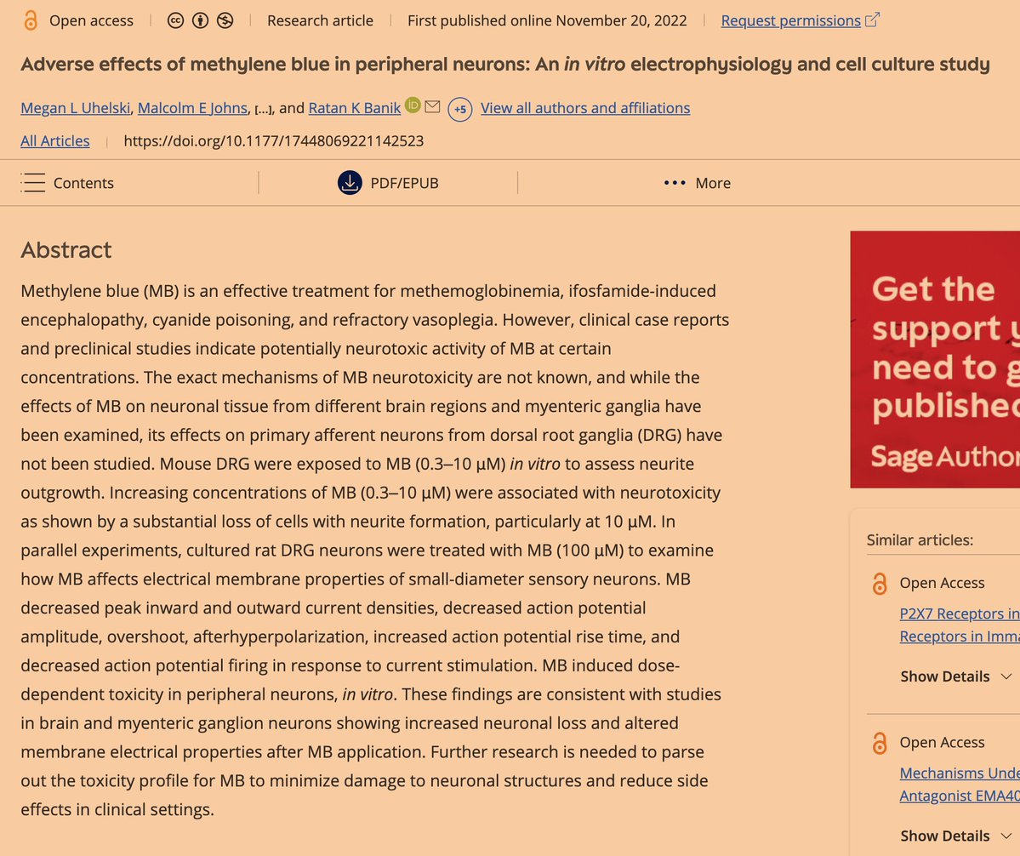This screenshot has width=1020, height=856.
Task: Go to the All Articles link
Action: click(x=54, y=140)
